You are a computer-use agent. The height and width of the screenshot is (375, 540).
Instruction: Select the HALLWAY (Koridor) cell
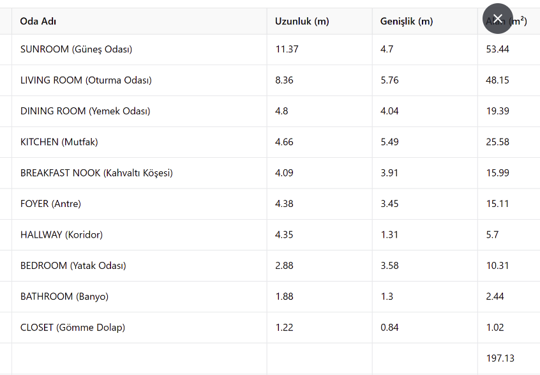[x=61, y=234]
